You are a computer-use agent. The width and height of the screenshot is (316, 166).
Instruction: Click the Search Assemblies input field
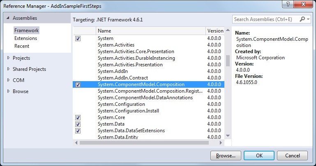265,19
